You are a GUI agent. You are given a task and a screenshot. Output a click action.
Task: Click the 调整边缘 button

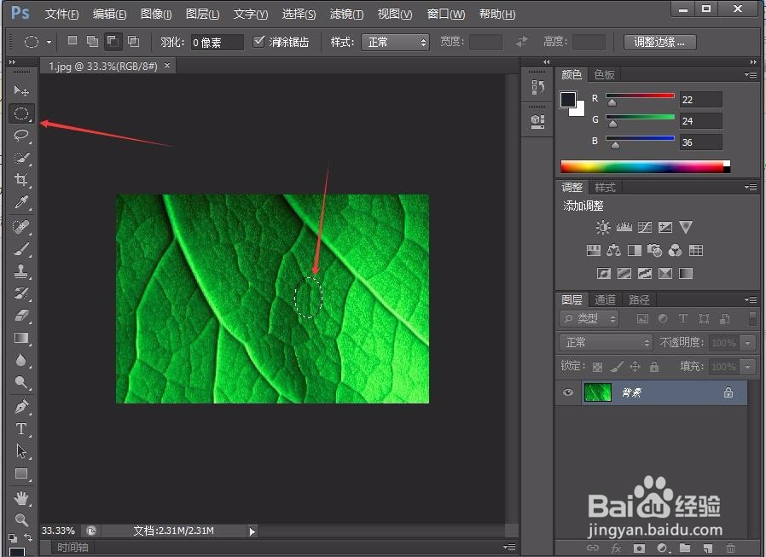tap(659, 42)
